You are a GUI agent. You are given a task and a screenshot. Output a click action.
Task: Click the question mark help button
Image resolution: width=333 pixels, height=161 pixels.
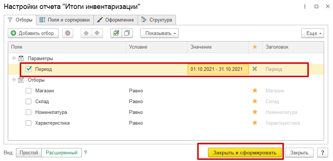coord(322,152)
